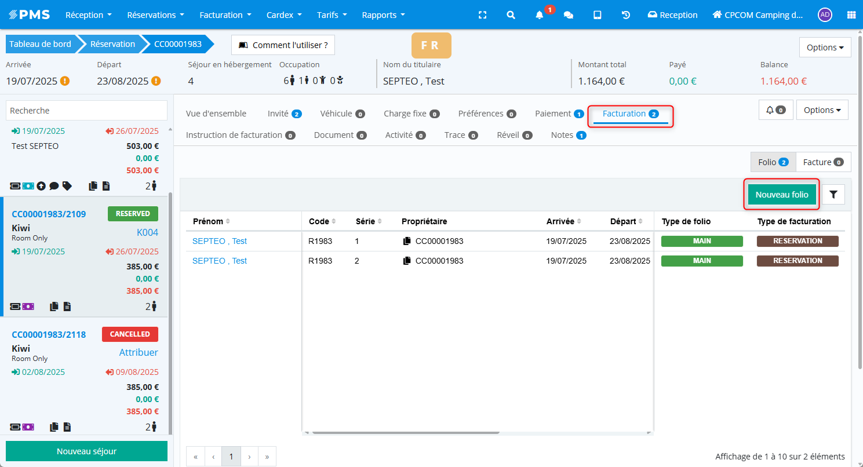
Task: Toggle to the Facture view
Action: [x=823, y=162]
